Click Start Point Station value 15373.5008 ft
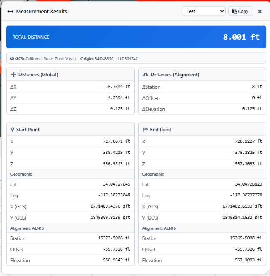Screen dimensions: 270x276 pos(114,238)
